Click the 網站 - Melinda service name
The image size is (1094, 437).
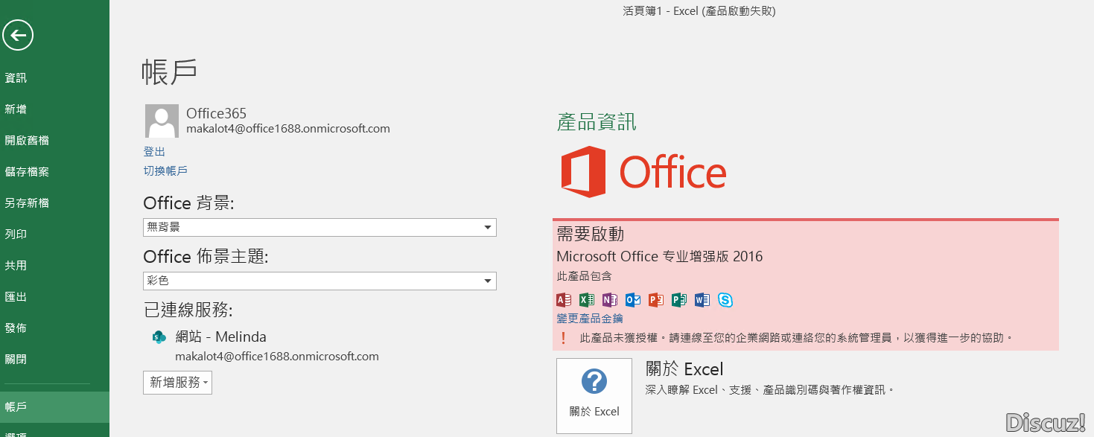[x=220, y=336]
